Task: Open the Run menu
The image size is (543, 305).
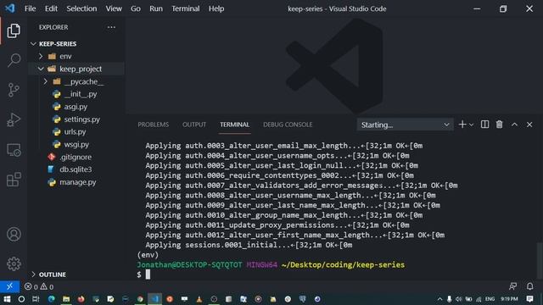Action: (156, 8)
